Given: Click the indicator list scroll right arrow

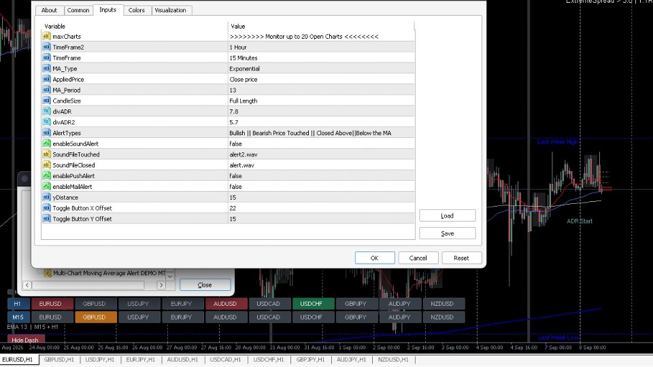Looking at the screenshot, I should click(161, 285).
